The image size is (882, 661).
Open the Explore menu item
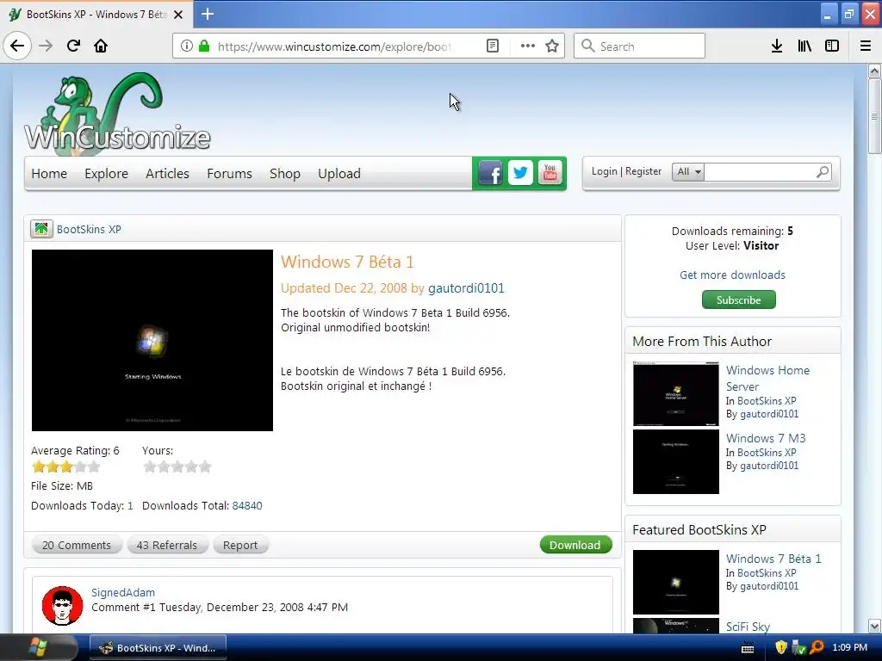[106, 174]
